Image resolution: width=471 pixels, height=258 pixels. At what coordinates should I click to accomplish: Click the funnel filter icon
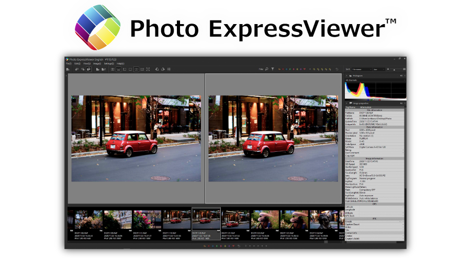(273, 70)
